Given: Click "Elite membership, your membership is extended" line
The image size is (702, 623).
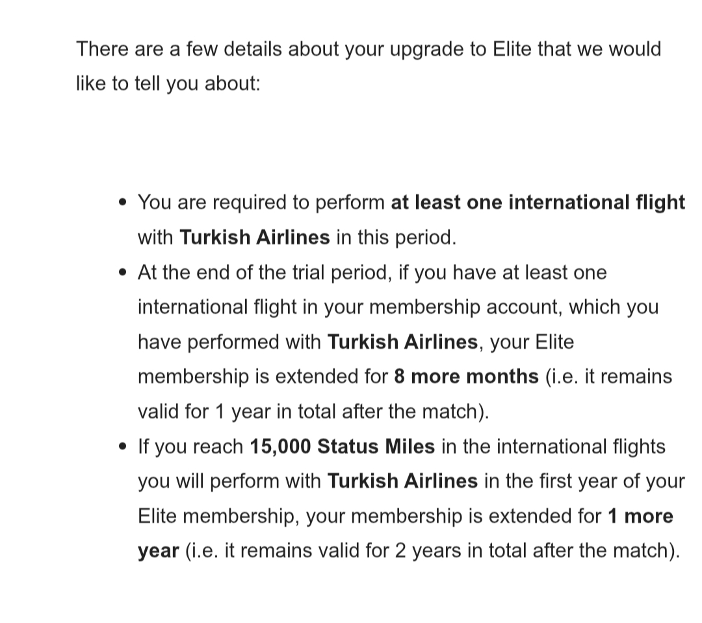Looking at the screenshot, I should (369, 516).
